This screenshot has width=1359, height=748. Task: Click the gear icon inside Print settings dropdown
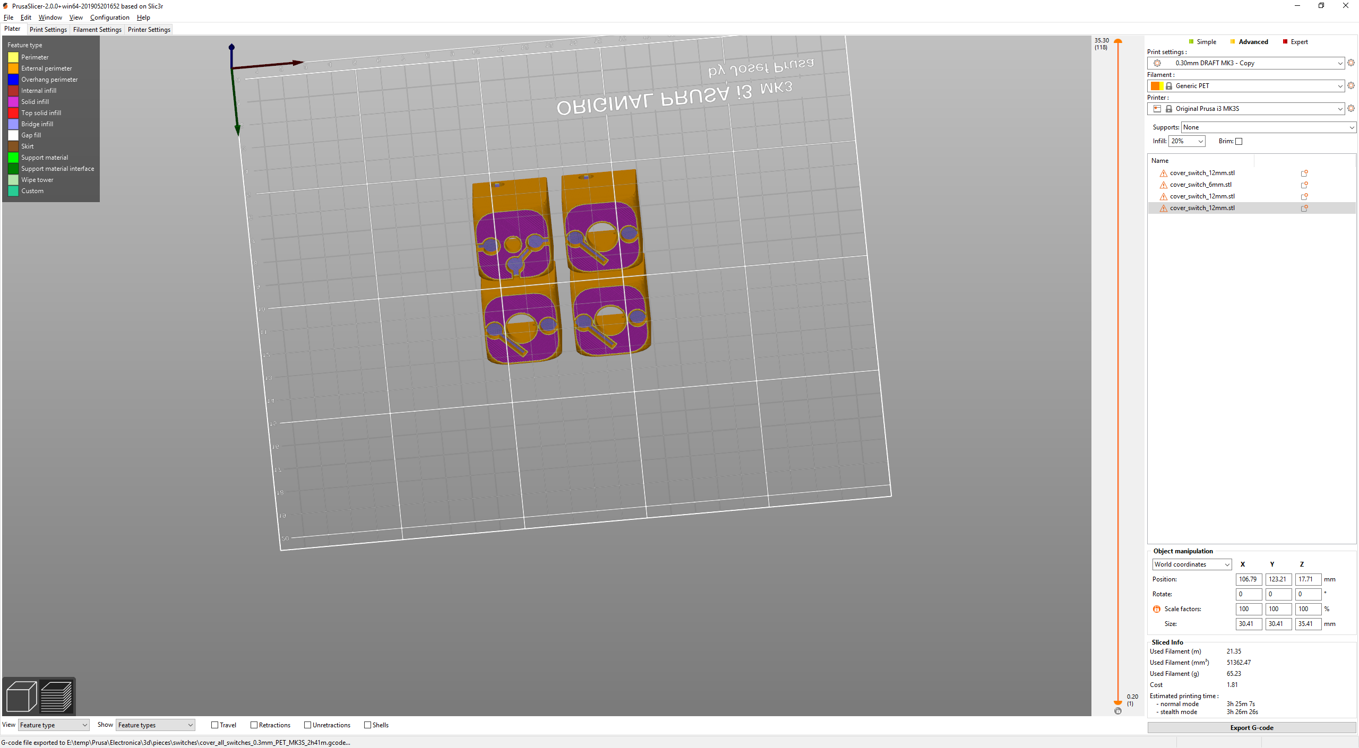(x=1157, y=63)
